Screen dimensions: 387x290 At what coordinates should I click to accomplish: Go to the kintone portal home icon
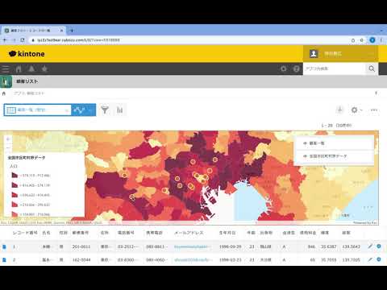pyautogui.click(x=19, y=69)
